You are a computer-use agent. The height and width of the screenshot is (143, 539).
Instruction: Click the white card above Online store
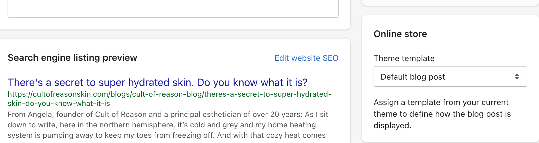tap(450, 2)
